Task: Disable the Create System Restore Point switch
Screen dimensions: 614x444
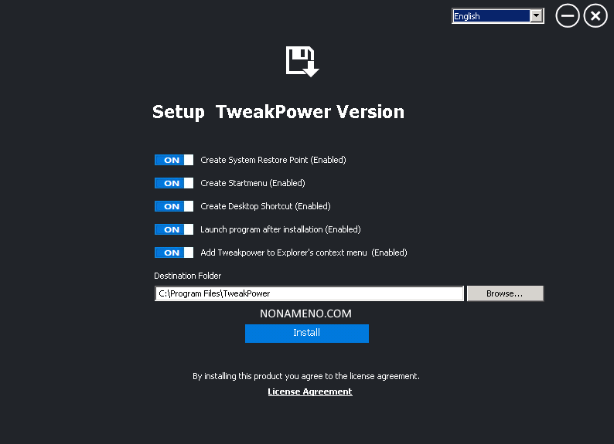Action: pyautogui.click(x=174, y=160)
